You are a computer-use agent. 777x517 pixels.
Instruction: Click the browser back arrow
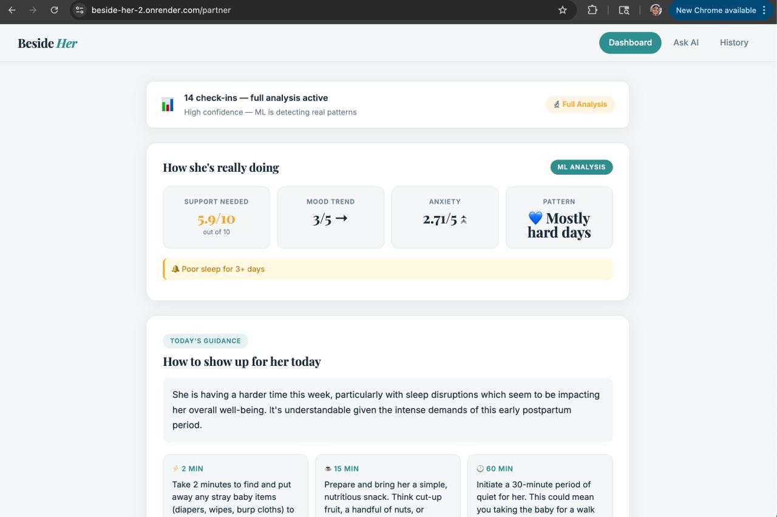click(12, 10)
